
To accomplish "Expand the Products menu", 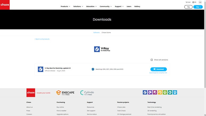I will point(65,6).
